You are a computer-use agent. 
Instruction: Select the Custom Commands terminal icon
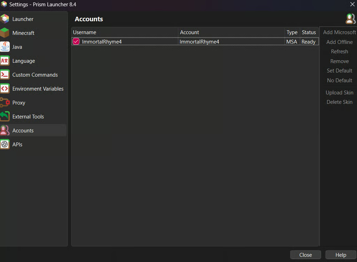point(5,75)
